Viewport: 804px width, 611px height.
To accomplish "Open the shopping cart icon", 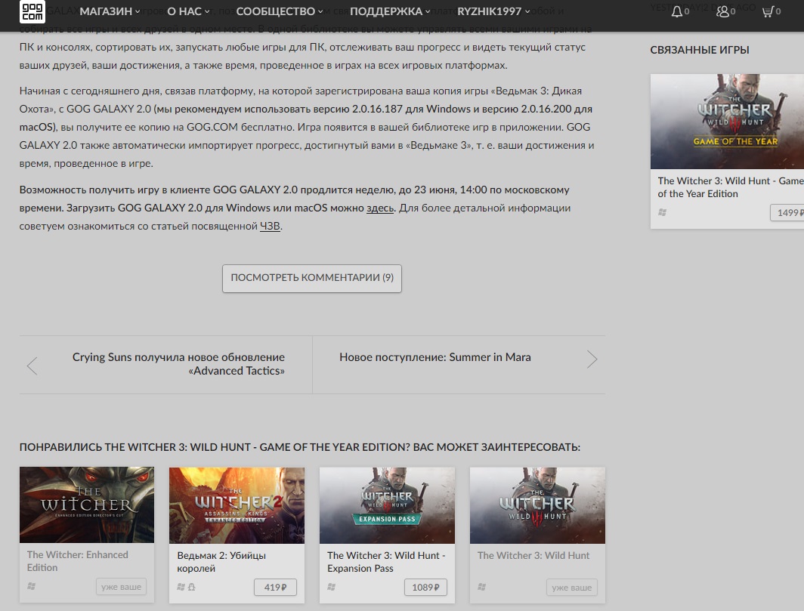I will pyautogui.click(x=768, y=11).
